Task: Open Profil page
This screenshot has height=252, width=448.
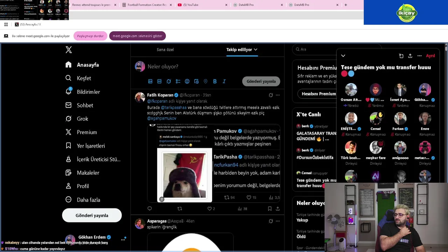Action: pos(77,186)
